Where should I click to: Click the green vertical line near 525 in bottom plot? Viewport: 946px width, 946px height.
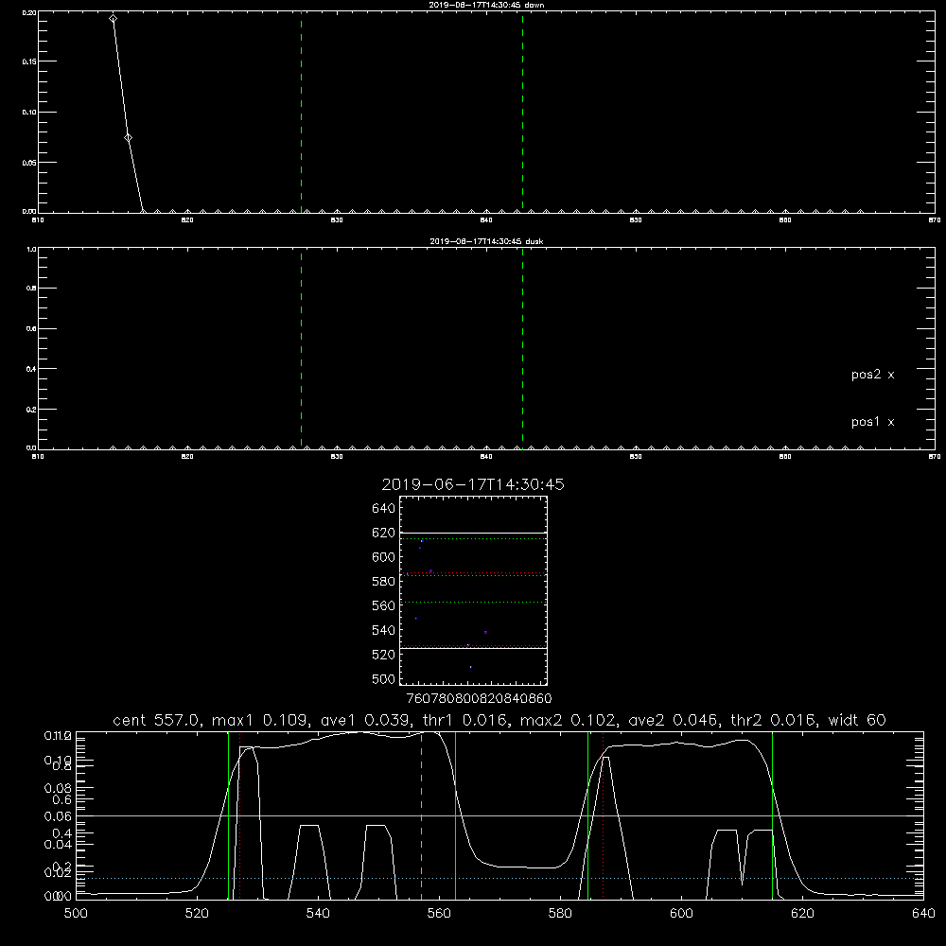click(x=229, y=815)
